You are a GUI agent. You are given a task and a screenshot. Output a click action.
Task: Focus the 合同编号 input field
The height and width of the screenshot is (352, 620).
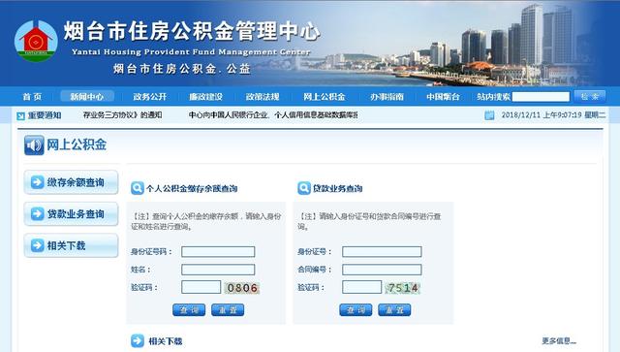pos(382,270)
